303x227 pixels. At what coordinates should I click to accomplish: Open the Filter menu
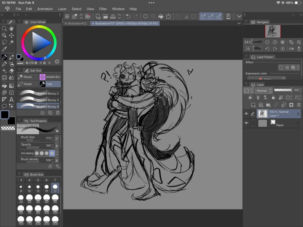(103, 9)
